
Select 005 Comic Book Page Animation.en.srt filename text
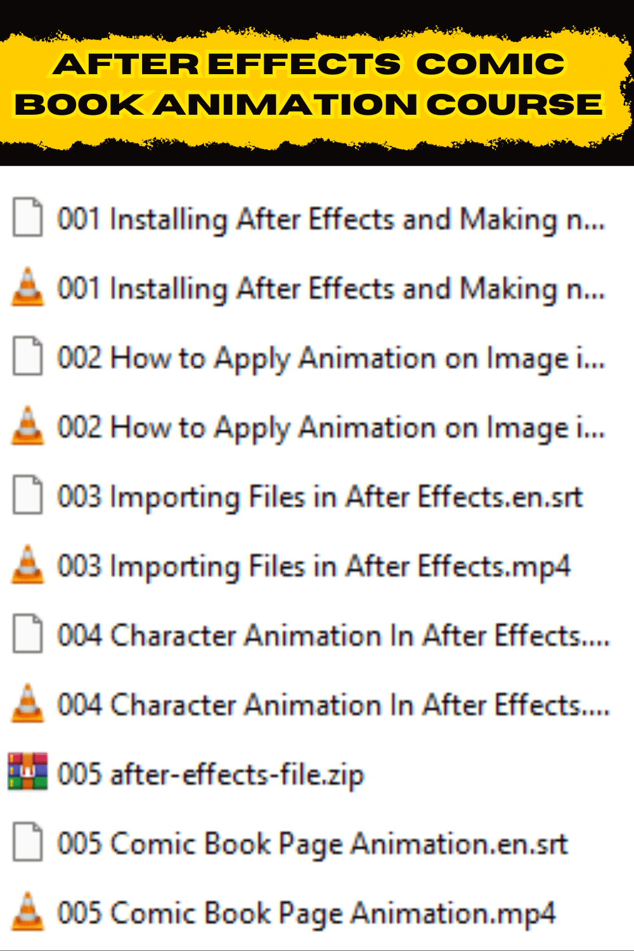(313, 844)
